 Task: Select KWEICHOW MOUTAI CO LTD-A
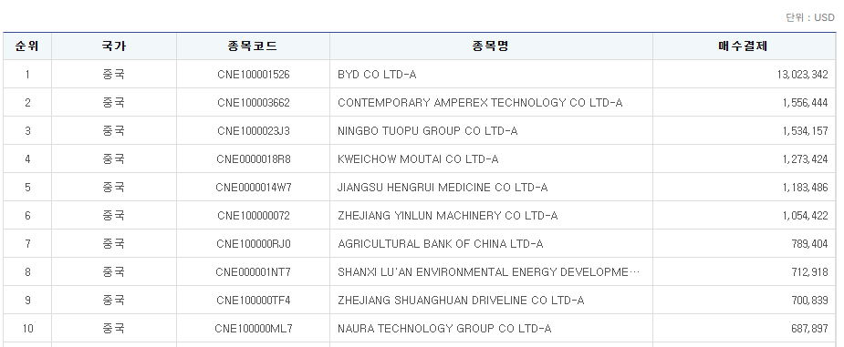(x=418, y=159)
